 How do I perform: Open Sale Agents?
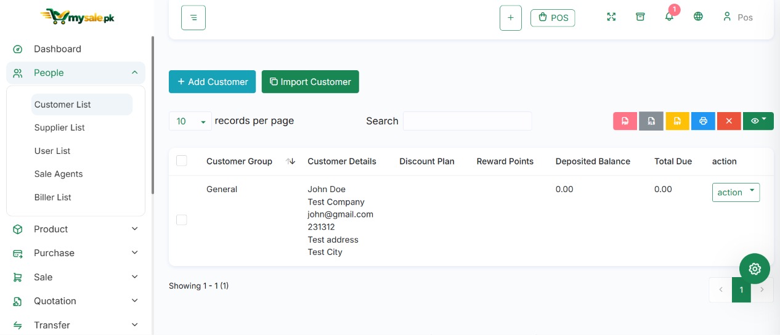tap(59, 174)
